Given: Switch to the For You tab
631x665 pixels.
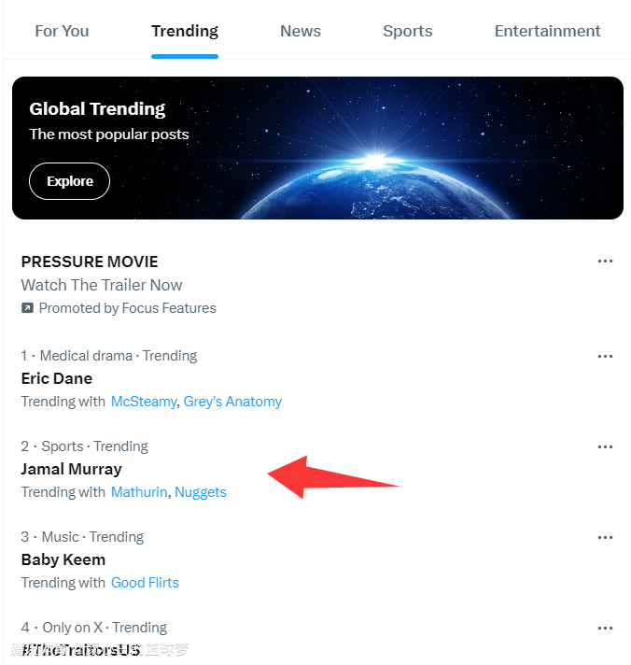Looking at the screenshot, I should (62, 31).
